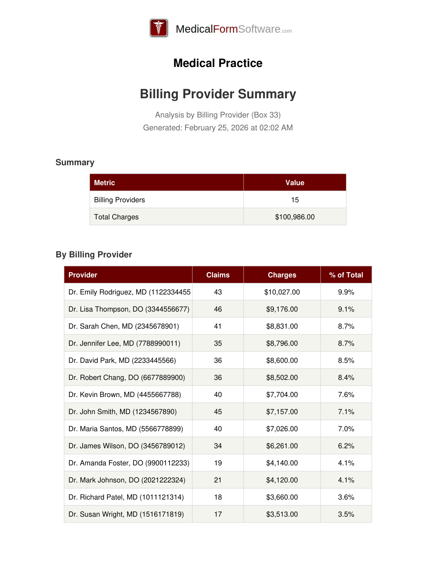The height and width of the screenshot is (564, 436).
Task: Open the MedicalFormSoftware.com link
Action: click(234, 29)
